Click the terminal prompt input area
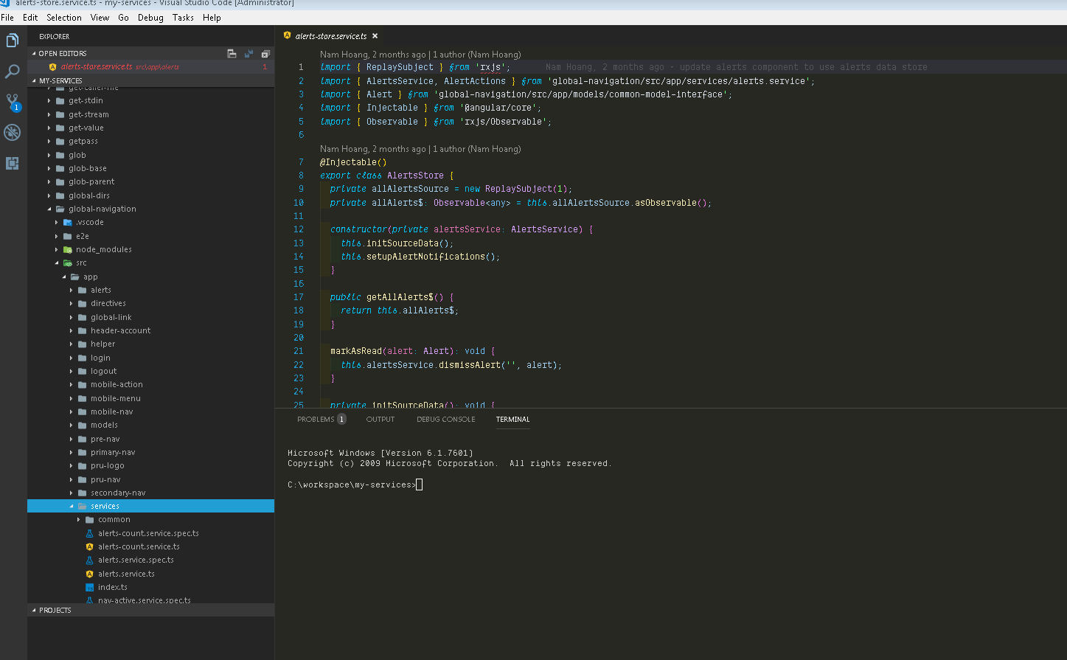Screen dimensions: 1067x660 (x=420, y=484)
